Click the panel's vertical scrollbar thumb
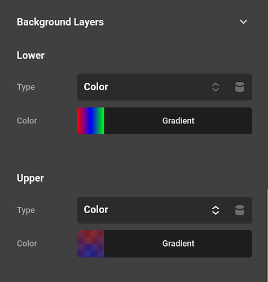 (x=267, y=235)
